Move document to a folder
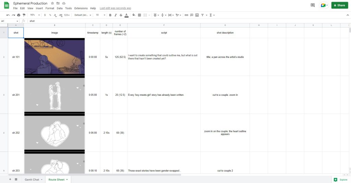The height and width of the screenshot is (183, 351). point(58,3)
